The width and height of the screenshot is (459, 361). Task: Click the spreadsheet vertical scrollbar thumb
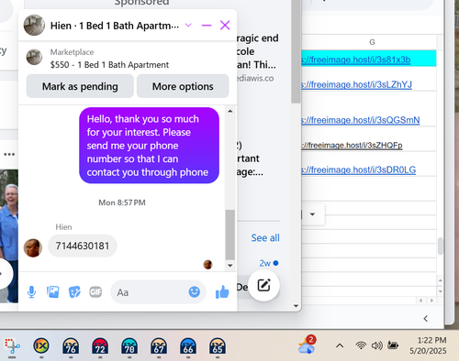click(441, 246)
